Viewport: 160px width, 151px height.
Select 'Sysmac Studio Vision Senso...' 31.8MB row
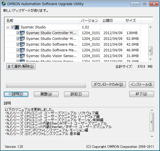click(51, 56)
